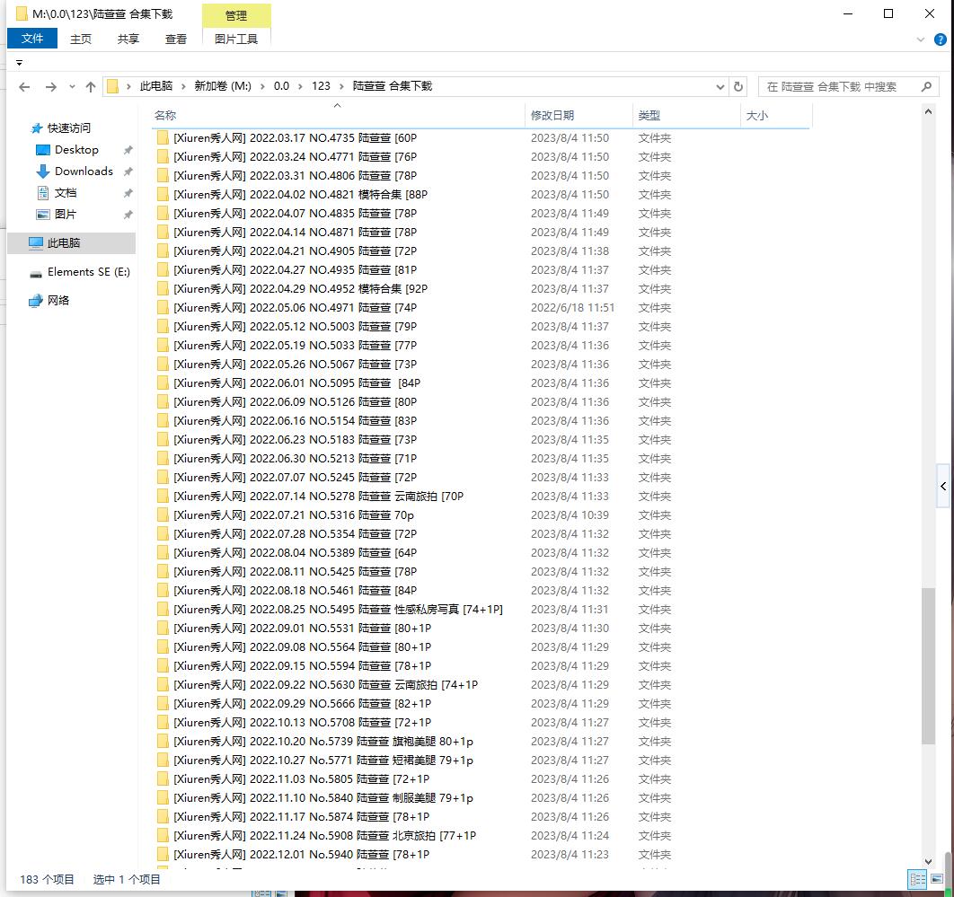
Task: Switch to details view layout icon
Action: (917, 879)
